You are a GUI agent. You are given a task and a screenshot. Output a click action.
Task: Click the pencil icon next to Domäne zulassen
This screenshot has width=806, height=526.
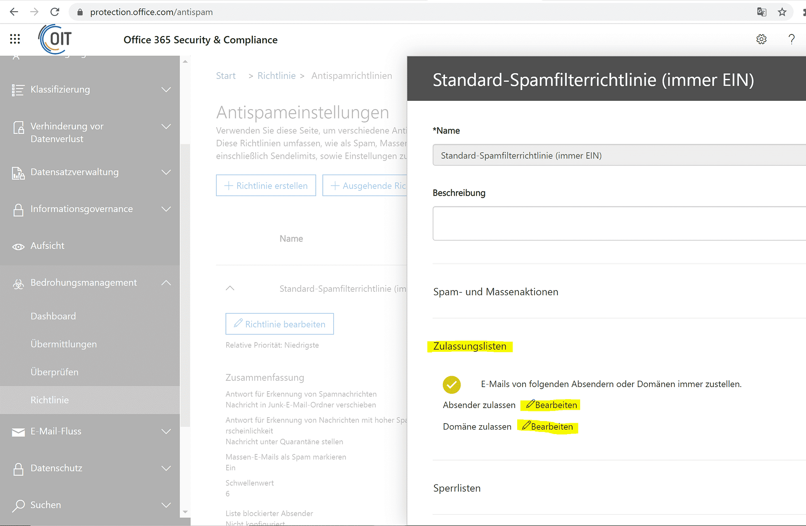(x=526, y=425)
